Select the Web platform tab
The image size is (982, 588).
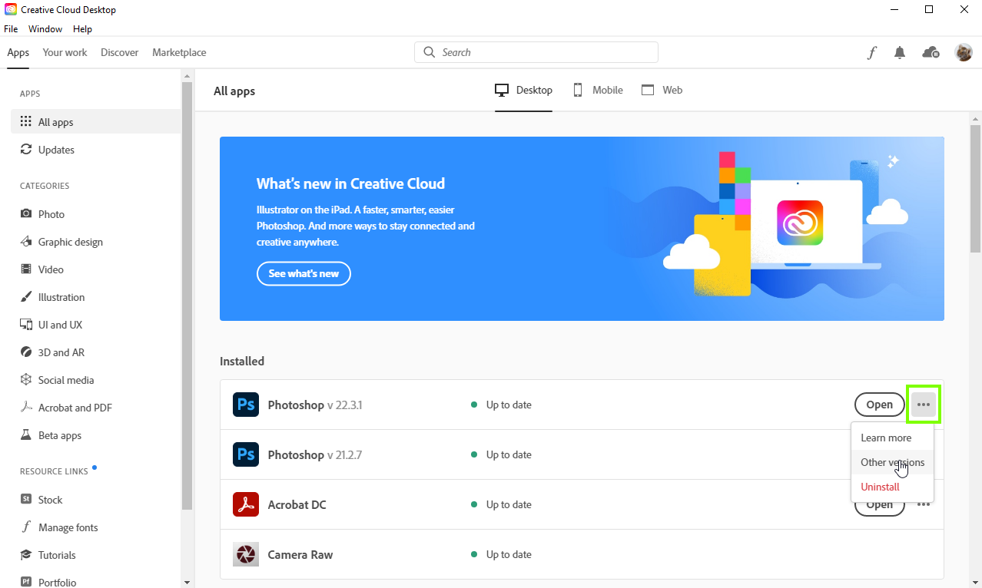(662, 90)
